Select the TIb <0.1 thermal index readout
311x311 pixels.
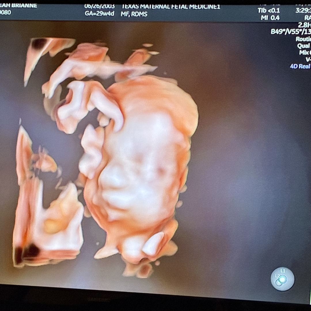point(268,11)
